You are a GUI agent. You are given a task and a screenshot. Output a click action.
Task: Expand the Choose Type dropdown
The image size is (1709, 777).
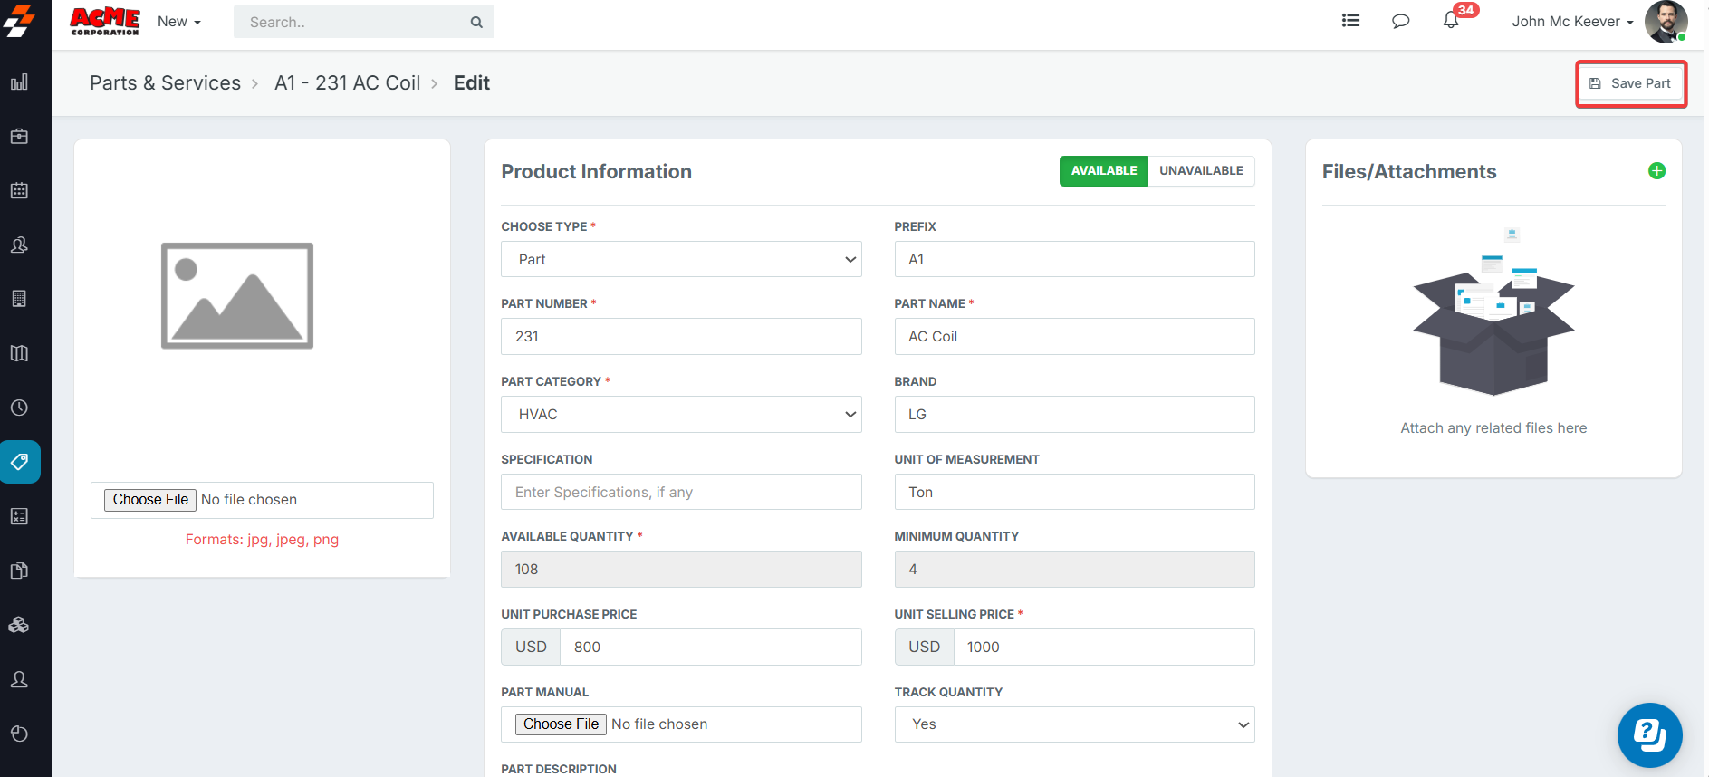click(x=681, y=260)
